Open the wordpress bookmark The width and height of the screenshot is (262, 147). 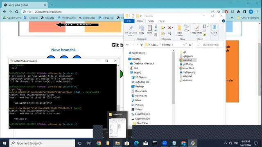(x=106, y=18)
